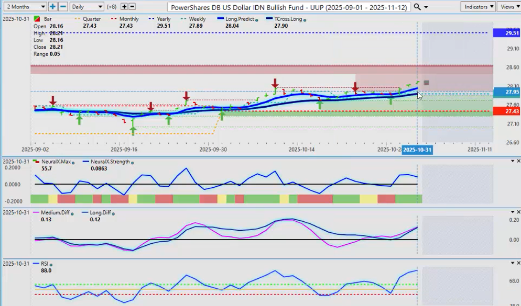The width and height of the screenshot is (521, 306).
Task: Expand the NeuralX panel options arrow
Action: 512,161
